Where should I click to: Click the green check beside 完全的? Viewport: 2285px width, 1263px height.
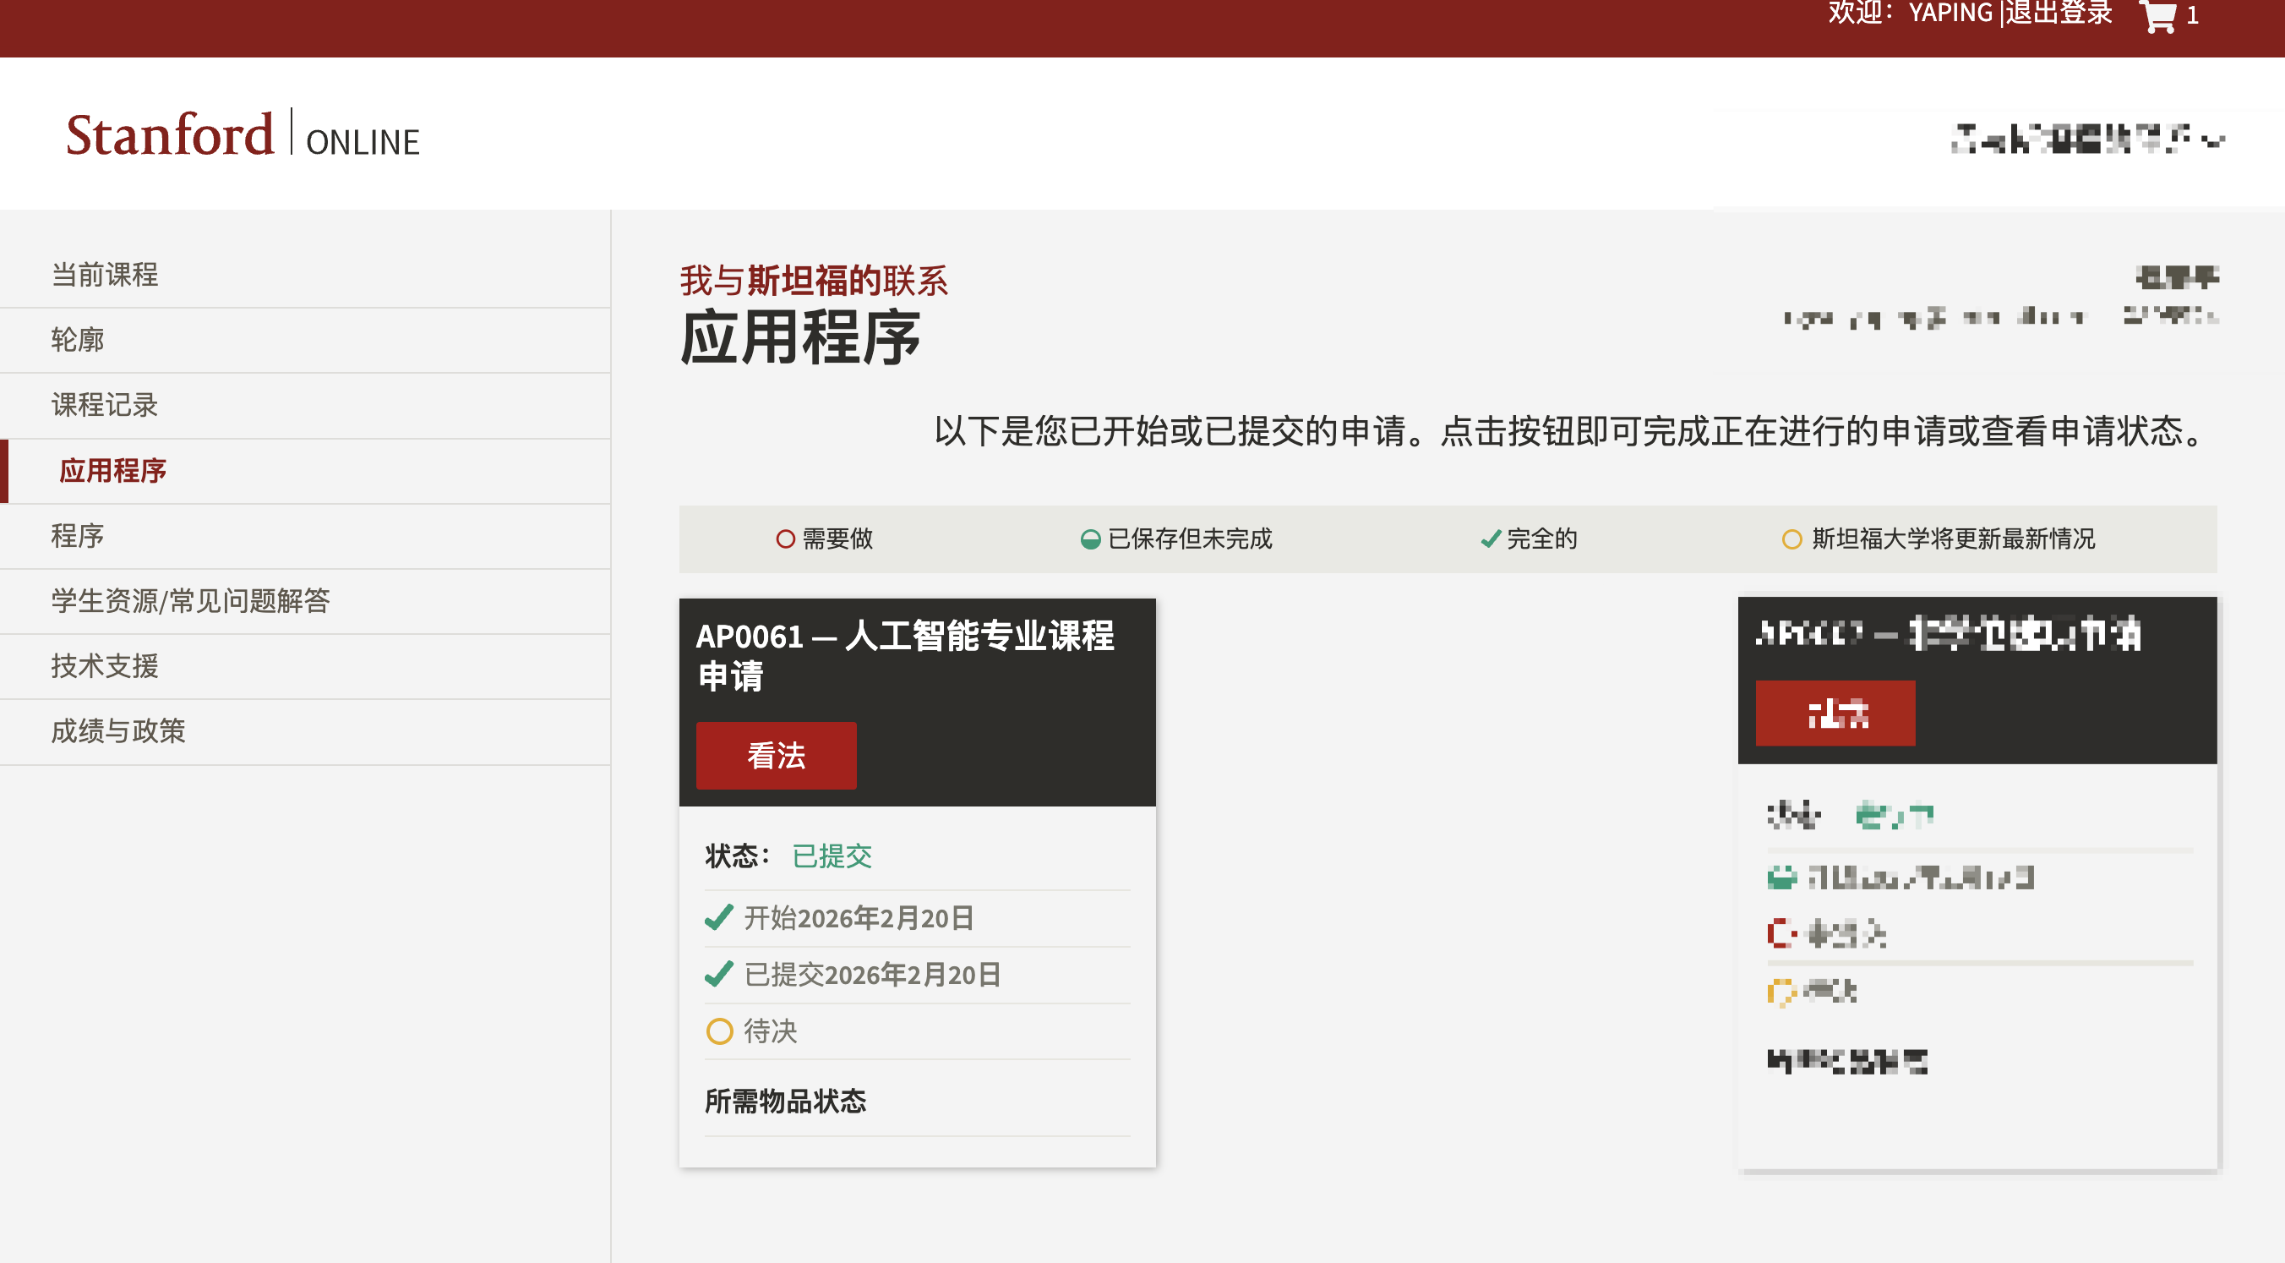1492,539
